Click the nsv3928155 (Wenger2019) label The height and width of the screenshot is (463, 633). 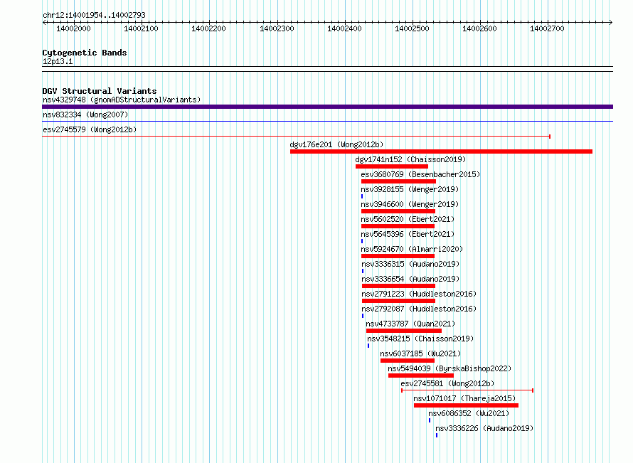point(410,189)
